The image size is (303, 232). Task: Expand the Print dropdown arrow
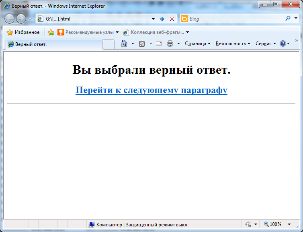(178, 43)
